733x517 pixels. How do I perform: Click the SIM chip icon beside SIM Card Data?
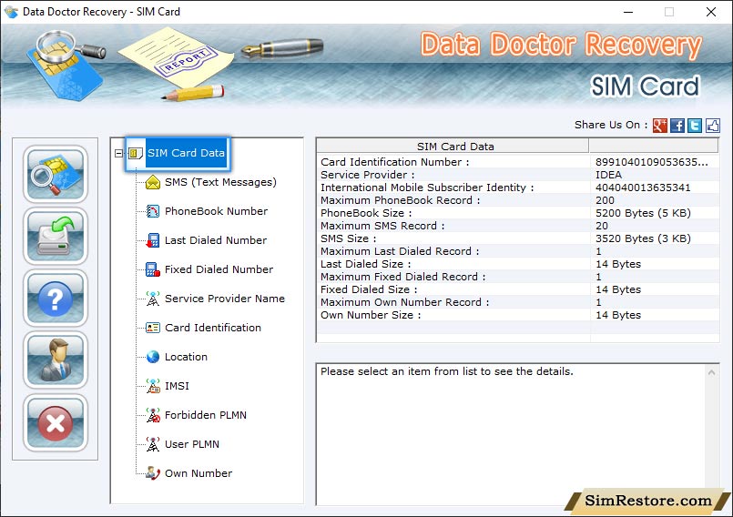(135, 153)
